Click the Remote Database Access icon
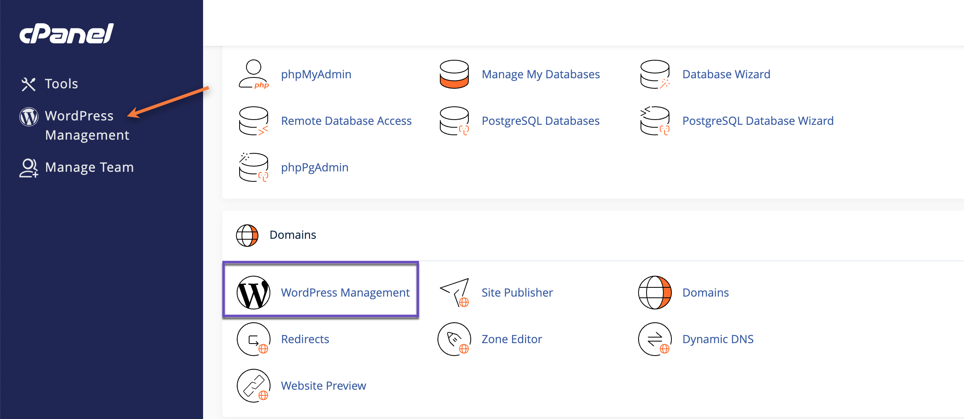Screen dimensions: 964x419 (x=254, y=121)
